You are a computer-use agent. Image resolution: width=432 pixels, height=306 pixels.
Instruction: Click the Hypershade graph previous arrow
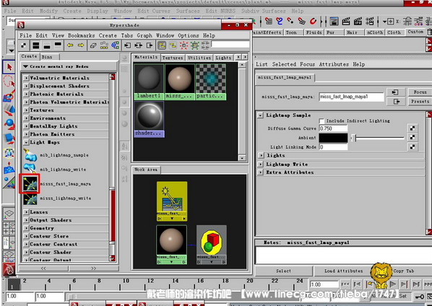(70, 45)
